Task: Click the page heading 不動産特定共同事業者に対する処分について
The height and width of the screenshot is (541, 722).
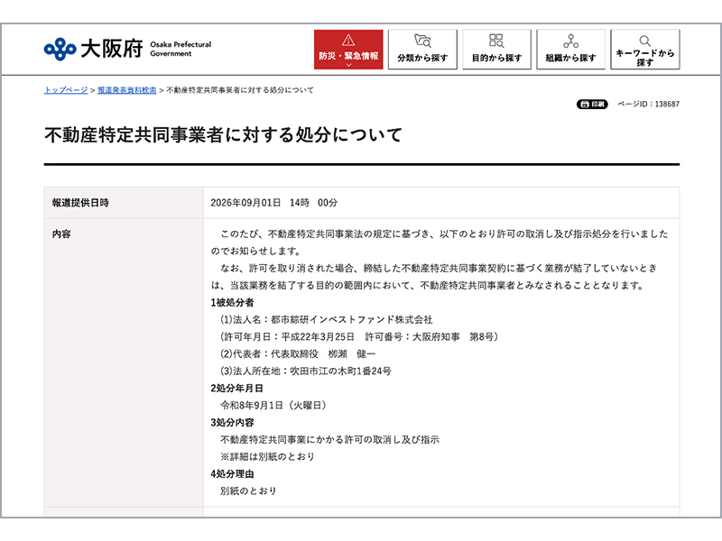Action: [224, 134]
